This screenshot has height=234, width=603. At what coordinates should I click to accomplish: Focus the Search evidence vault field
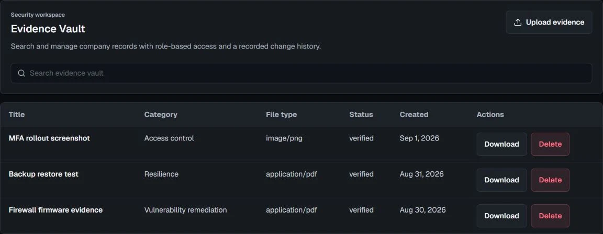[x=301, y=73]
